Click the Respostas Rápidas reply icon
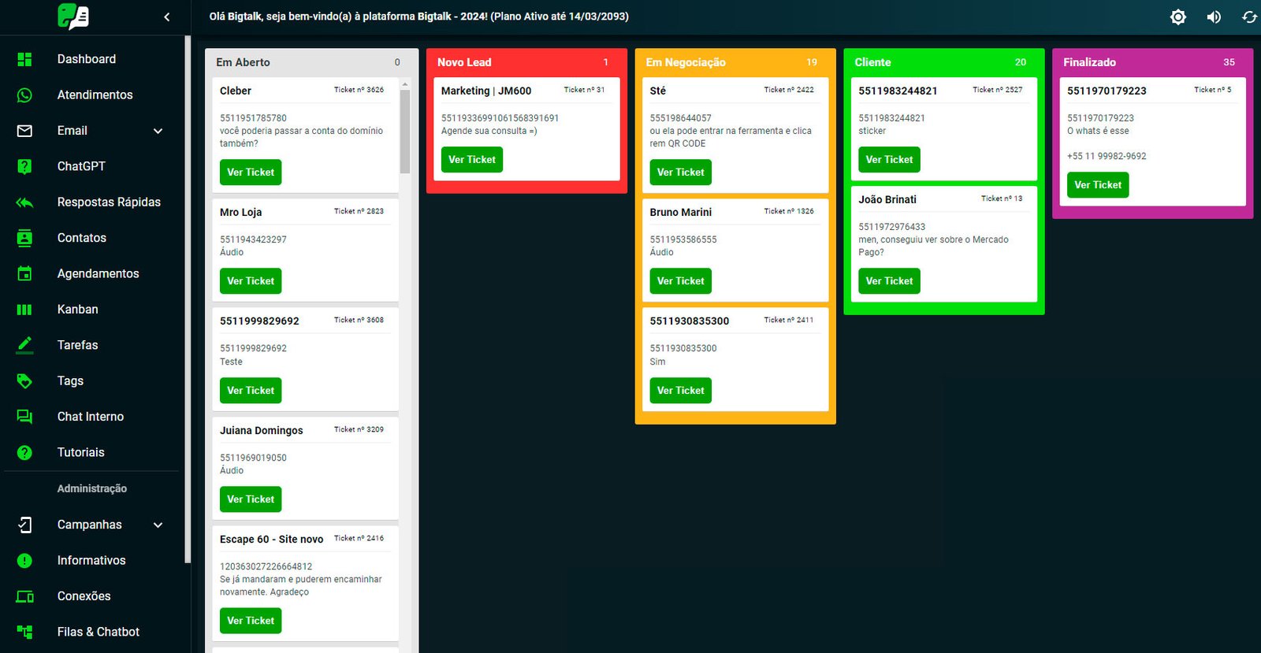Screen dimensions: 1261x653 tap(24, 202)
